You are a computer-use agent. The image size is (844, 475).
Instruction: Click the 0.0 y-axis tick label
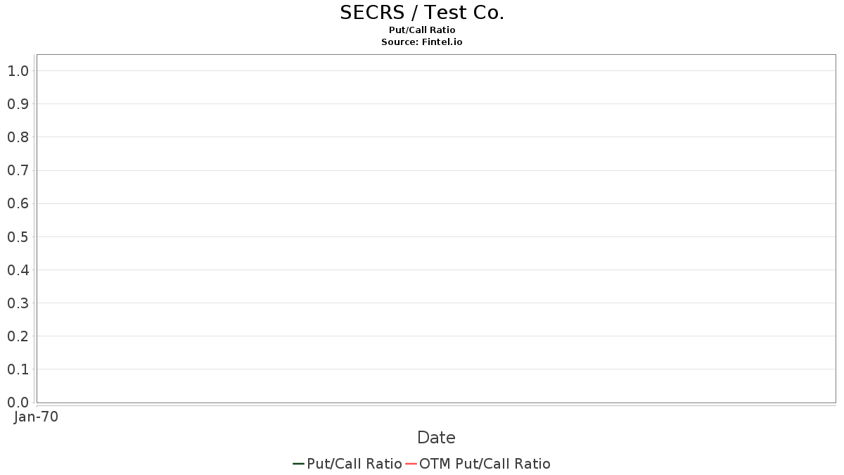[x=18, y=403]
